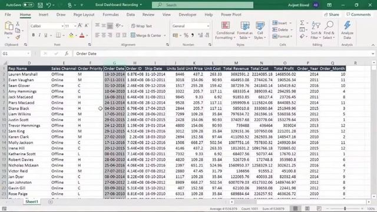Apply Percent Style format icon
This screenshot has width=377, height=212.
click(186, 35)
